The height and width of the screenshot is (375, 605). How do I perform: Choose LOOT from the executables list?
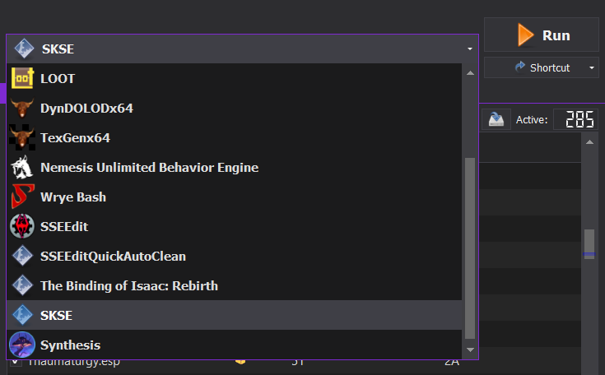coord(234,78)
